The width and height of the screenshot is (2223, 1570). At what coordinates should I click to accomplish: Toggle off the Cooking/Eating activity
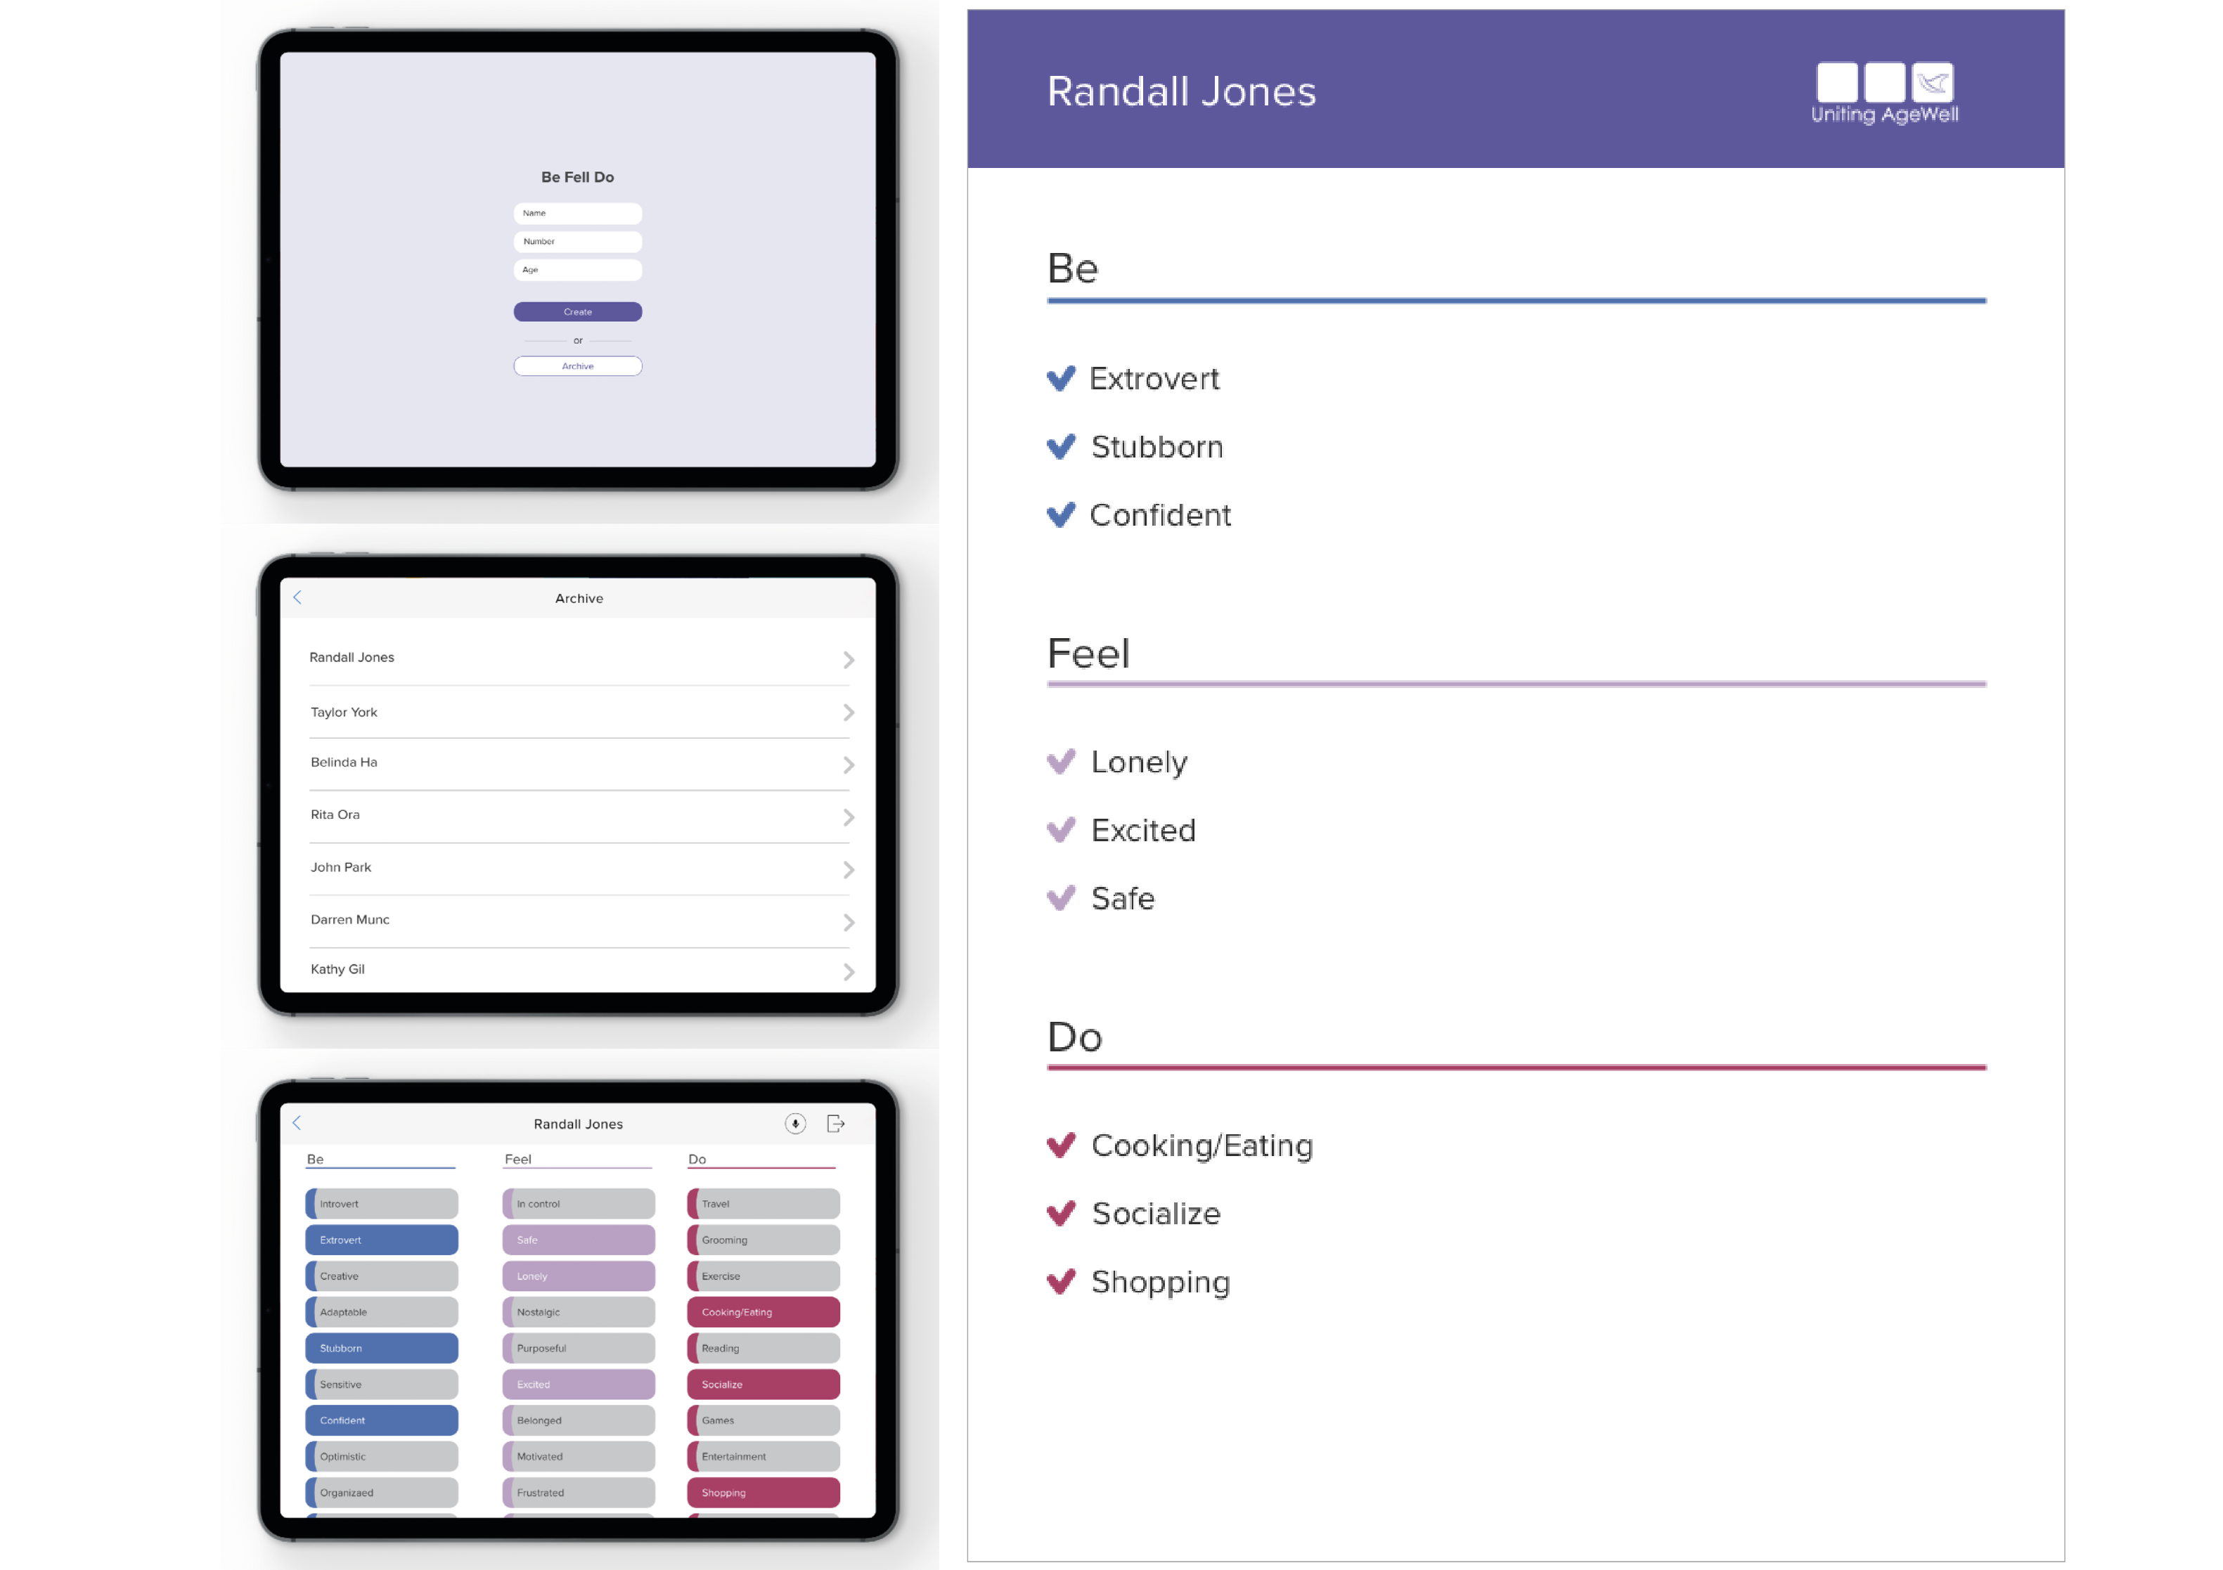(763, 1311)
